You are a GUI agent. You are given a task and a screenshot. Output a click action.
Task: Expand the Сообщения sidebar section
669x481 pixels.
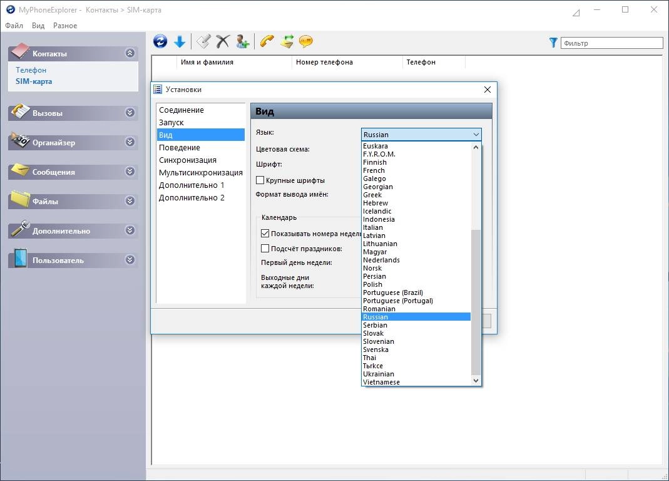click(x=130, y=172)
